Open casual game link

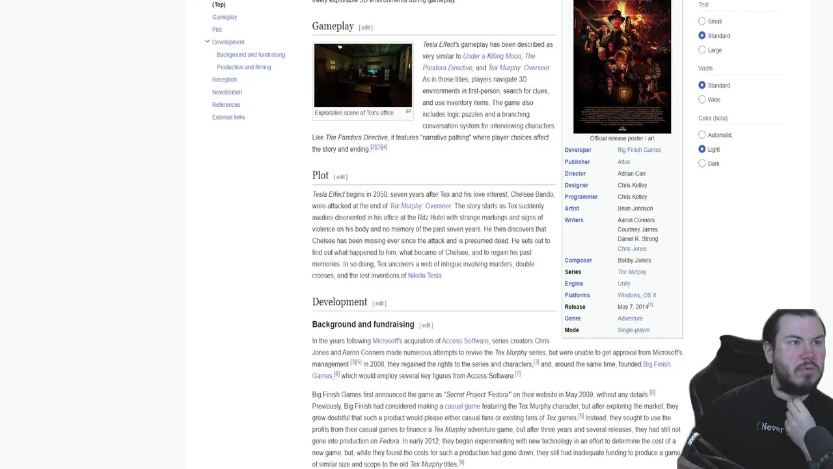(462, 406)
